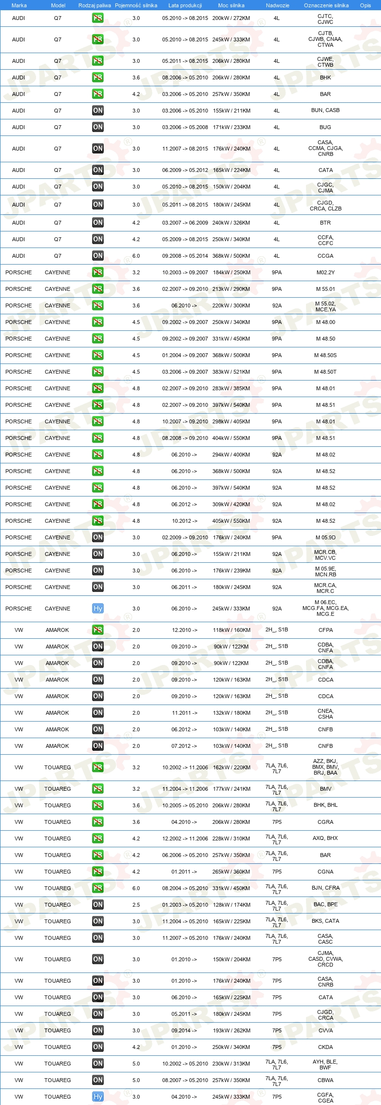The image size is (381, 1105).
Task: Click the Rodzaj paliwa column header
Action: [x=95, y=5]
